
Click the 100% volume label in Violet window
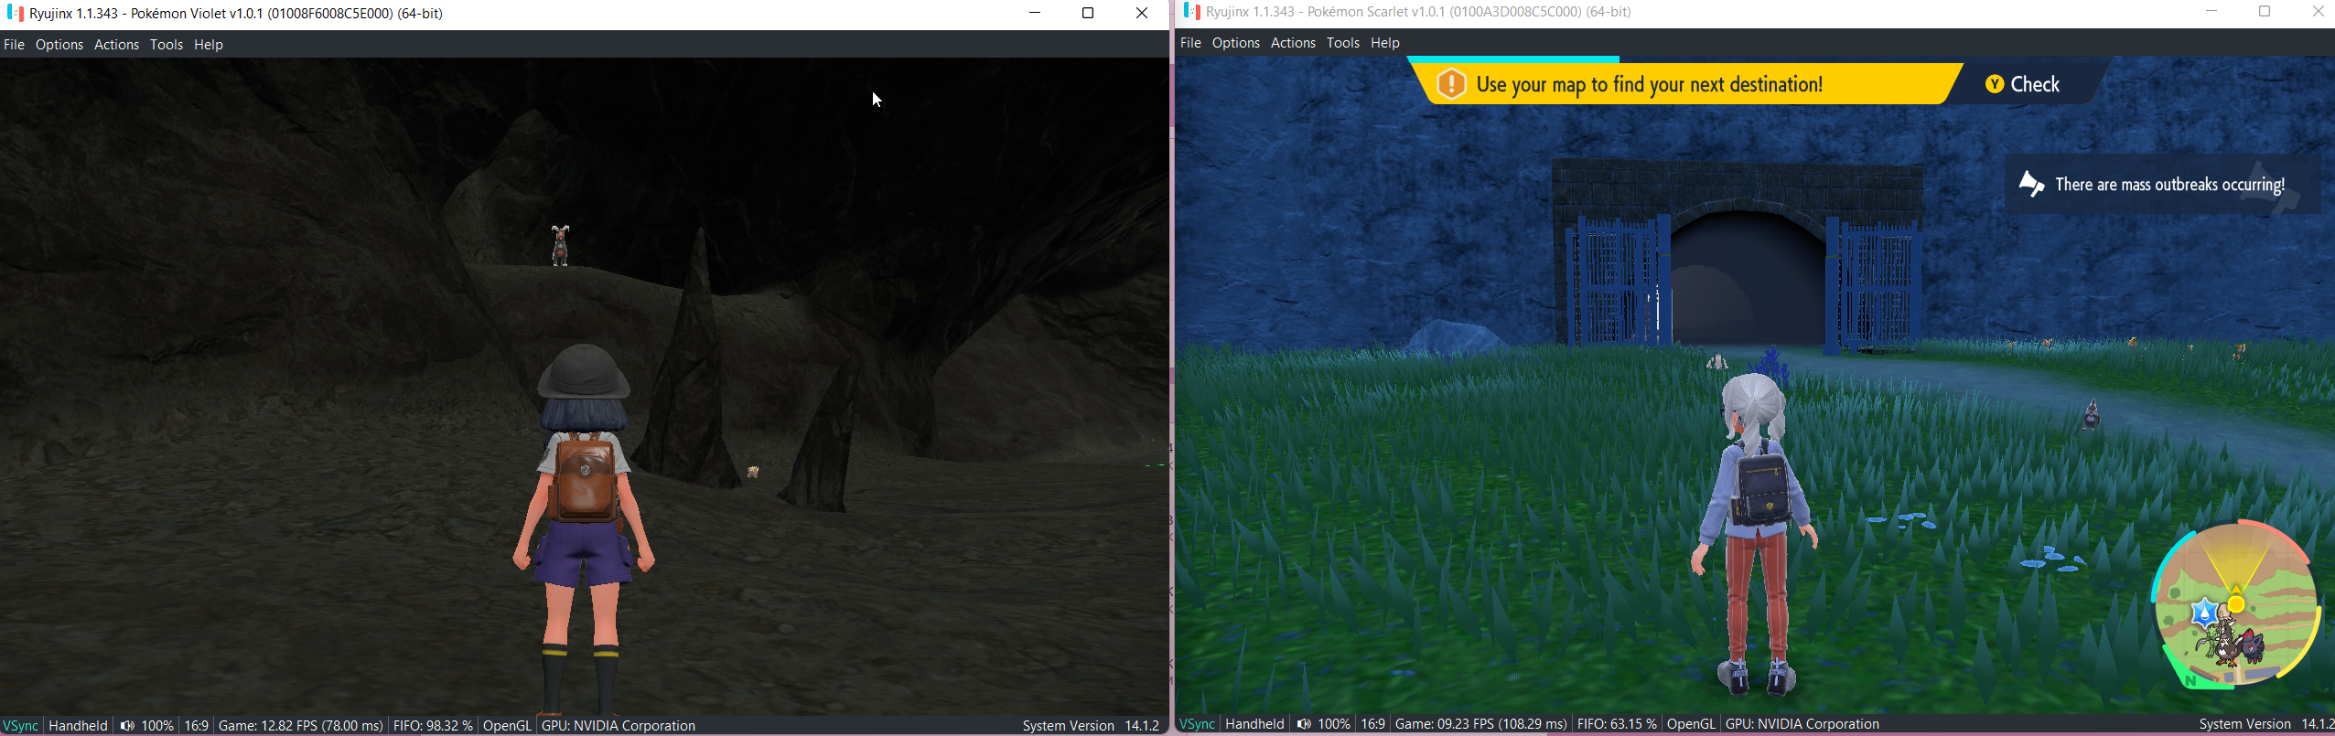coord(157,726)
